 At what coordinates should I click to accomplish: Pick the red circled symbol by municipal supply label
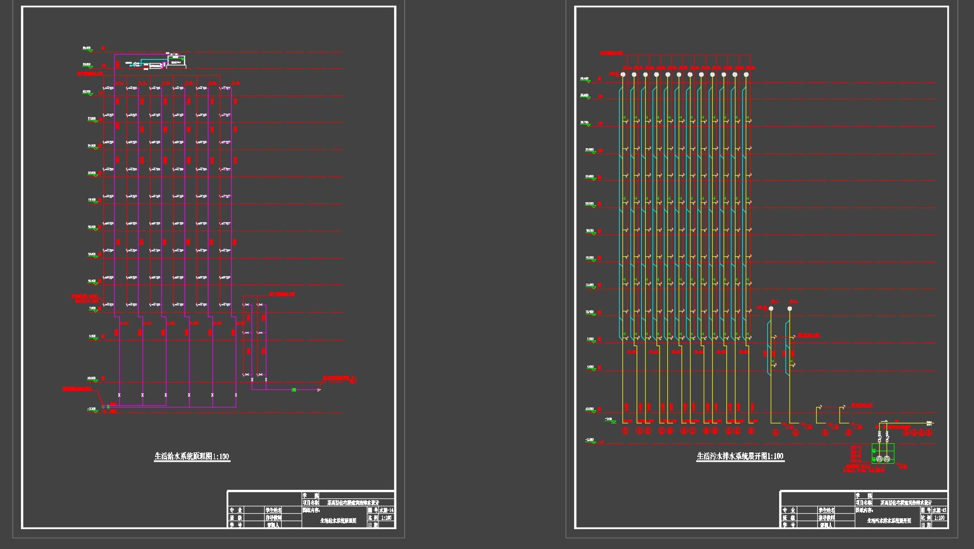[x=353, y=379]
